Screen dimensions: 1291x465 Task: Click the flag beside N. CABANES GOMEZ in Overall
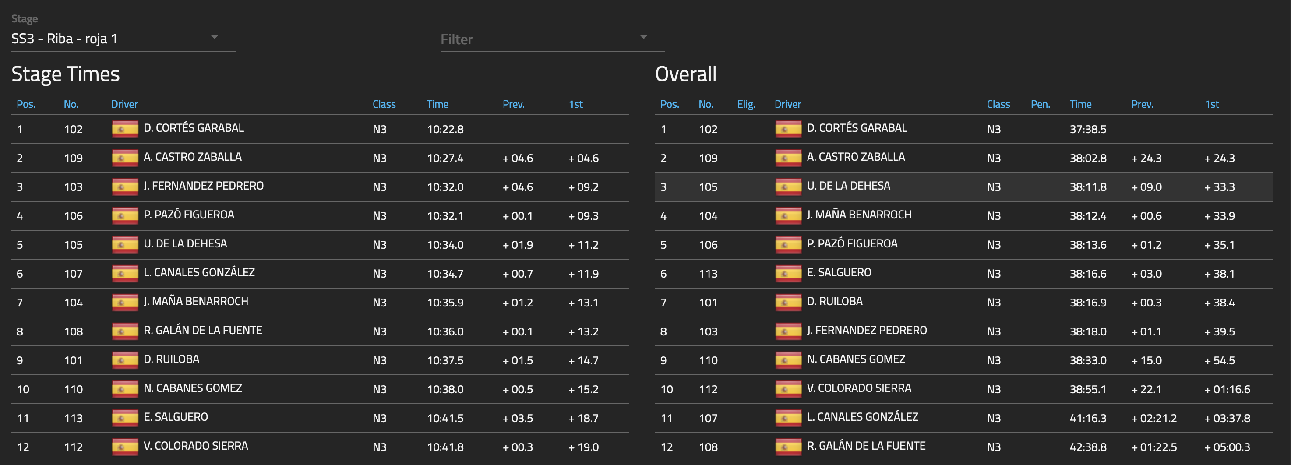click(788, 360)
